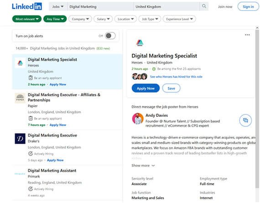Click Papier company name

coord(33,106)
